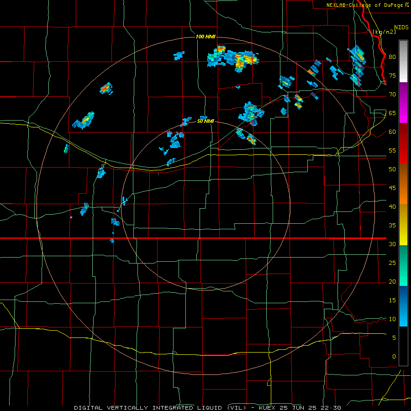Viewport: 411px width, 411px height.
Task: Click the 35 value on the VIL scale
Action: tap(392, 226)
